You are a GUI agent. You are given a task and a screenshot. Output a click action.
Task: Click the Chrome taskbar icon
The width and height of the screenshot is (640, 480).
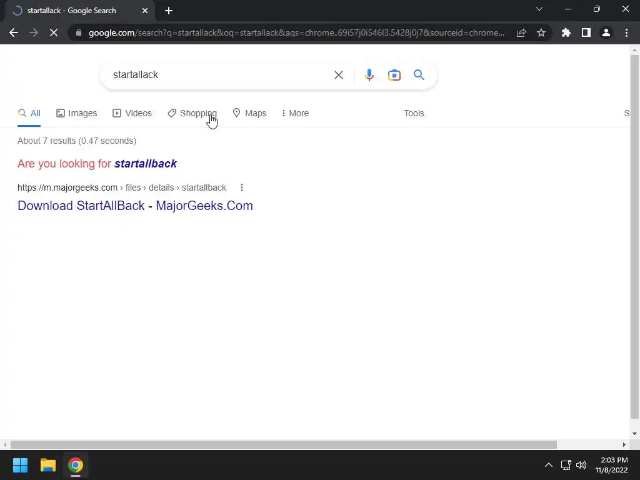[76, 465]
